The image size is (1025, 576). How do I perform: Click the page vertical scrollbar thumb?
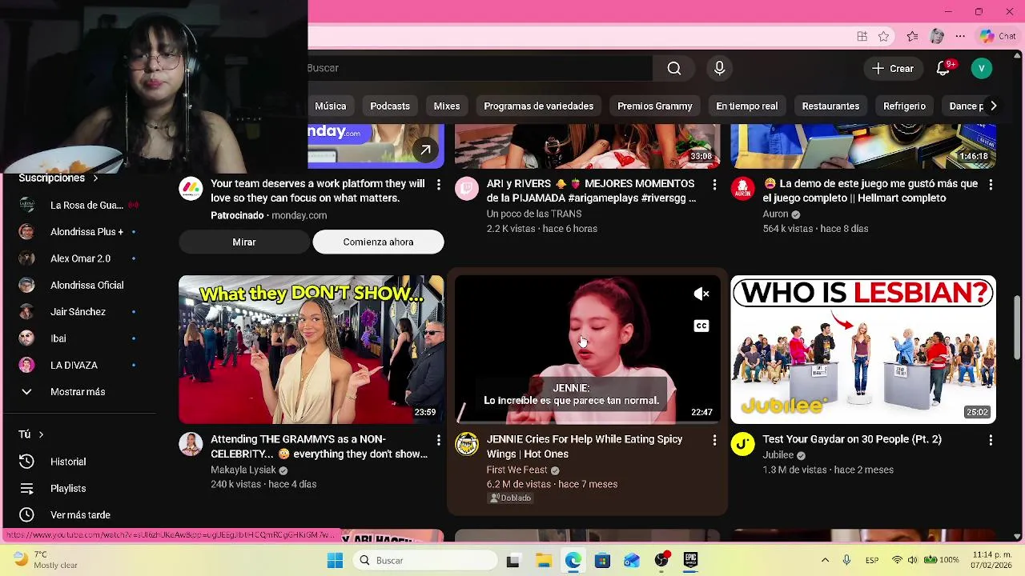click(1017, 328)
